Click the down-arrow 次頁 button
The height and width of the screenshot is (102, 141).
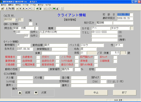click(x=36, y=93)
